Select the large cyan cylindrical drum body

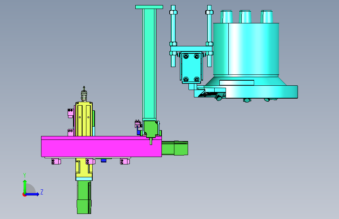(x=246, y=49)
